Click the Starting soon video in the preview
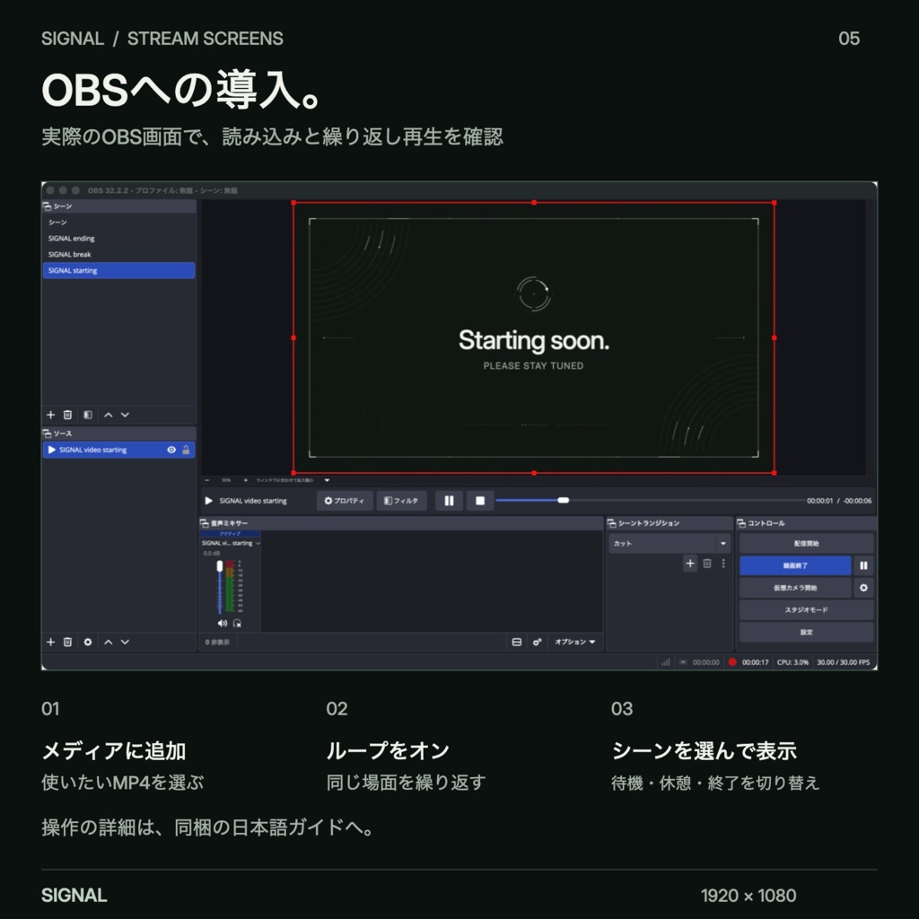This screenshot has height=919, width=919. coord(533,337)
